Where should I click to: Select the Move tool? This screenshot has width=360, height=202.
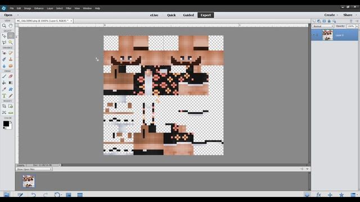[4, 36]
